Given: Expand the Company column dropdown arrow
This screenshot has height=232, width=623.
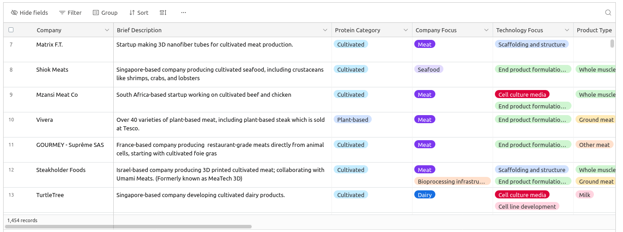Looking at the screenshot, I should pos(107,30).
